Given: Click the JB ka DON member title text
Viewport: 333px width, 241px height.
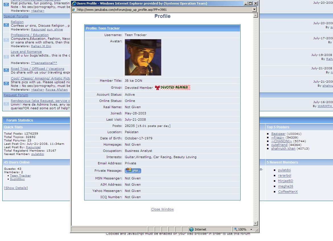Looking at the screenshot, I should point(133,81).
